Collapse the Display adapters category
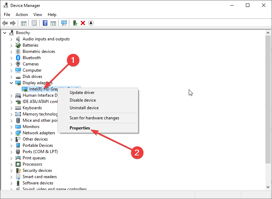 tap(11, 83)
